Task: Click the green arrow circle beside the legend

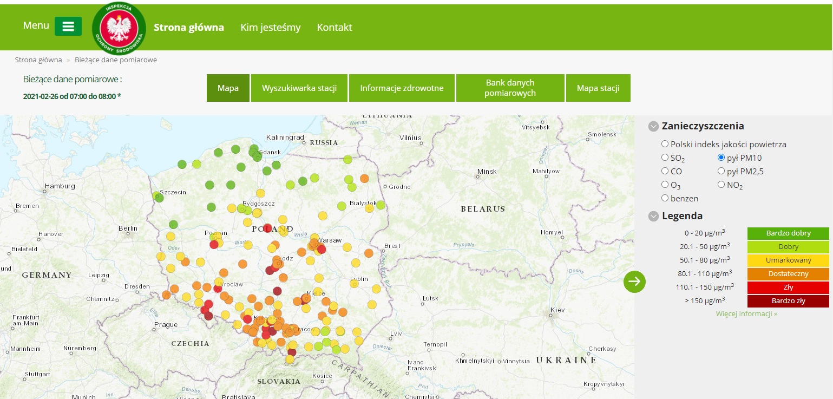Action: point(634,282)
